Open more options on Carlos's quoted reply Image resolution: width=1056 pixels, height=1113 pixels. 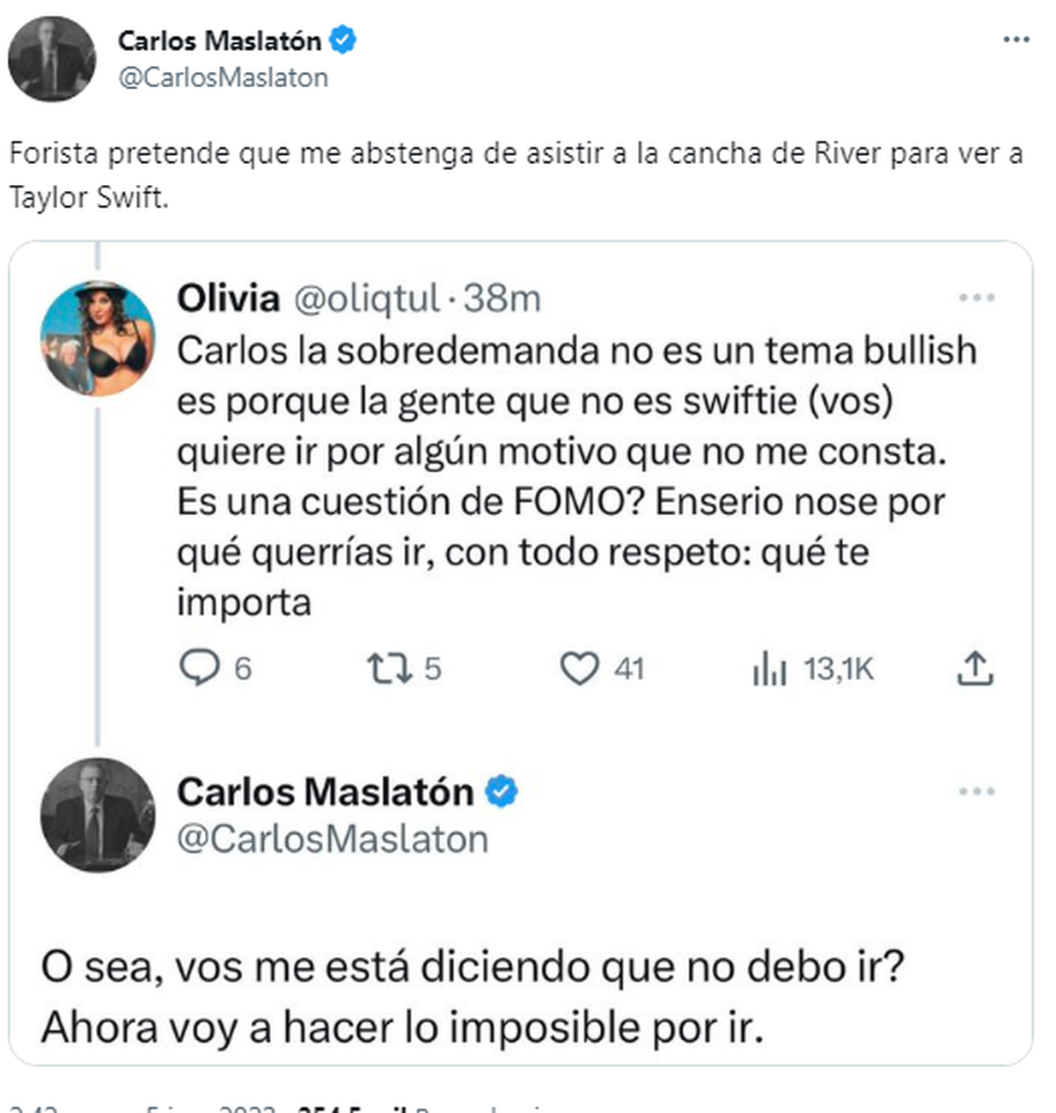point(977,791)
